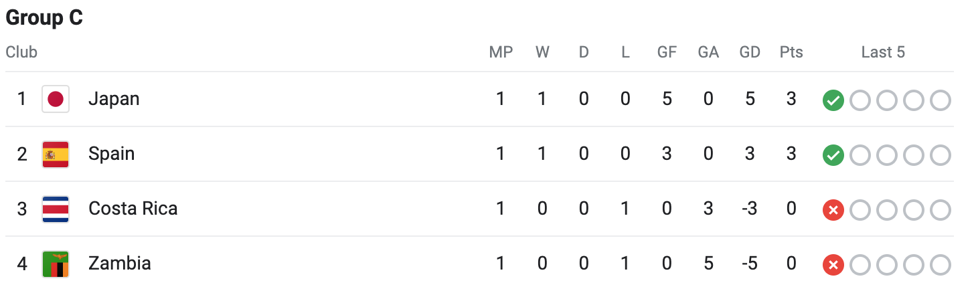This screenshot has height=305, width=976.
Task: Click Zambia's second empty match circle
Action: pos(886,266)
